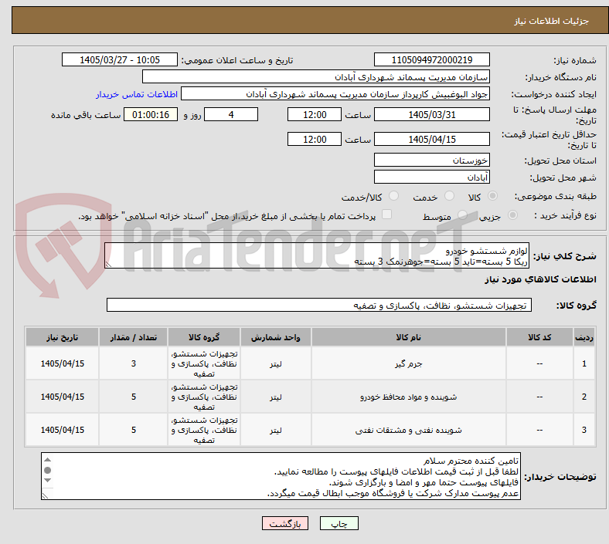Screen dimensions: 609x544
Task: Click the delivery city field آبادان
Action: click(431, 177)
